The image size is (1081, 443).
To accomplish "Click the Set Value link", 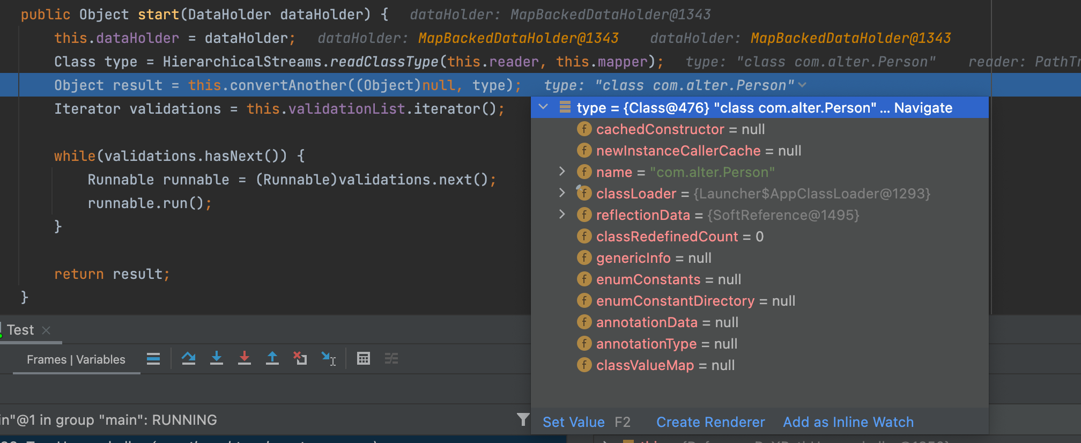I will tap(573, 422).
